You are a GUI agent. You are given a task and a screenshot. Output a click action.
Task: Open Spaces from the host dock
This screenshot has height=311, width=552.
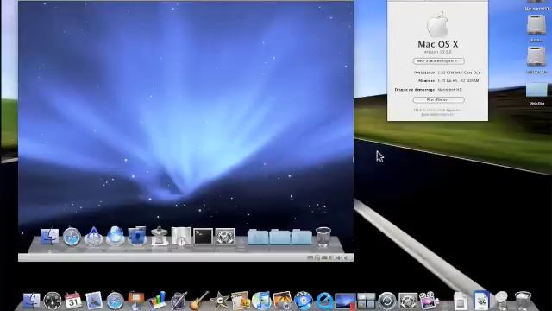pos(366,301)
